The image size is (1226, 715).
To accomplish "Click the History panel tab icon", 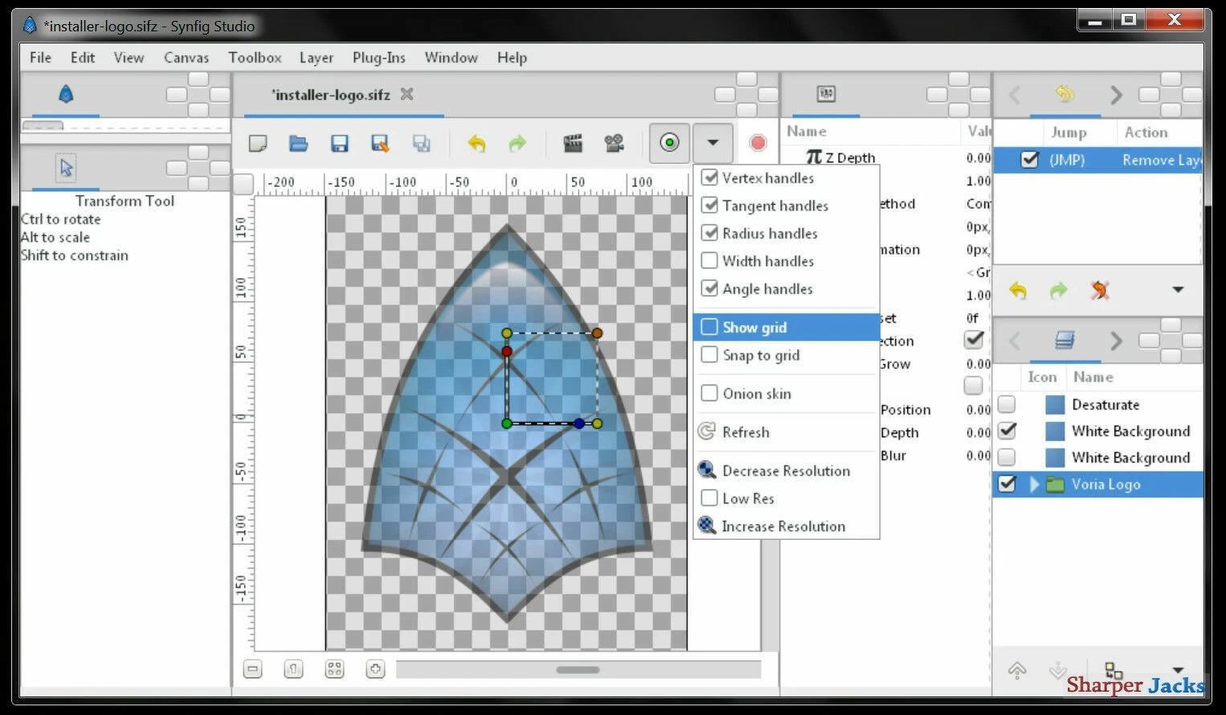I will [1065, 94].
